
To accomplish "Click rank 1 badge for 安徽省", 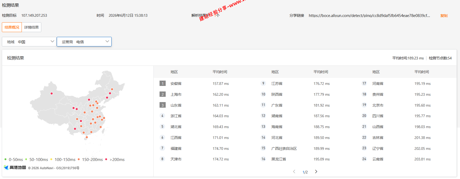I will [162, 84].
